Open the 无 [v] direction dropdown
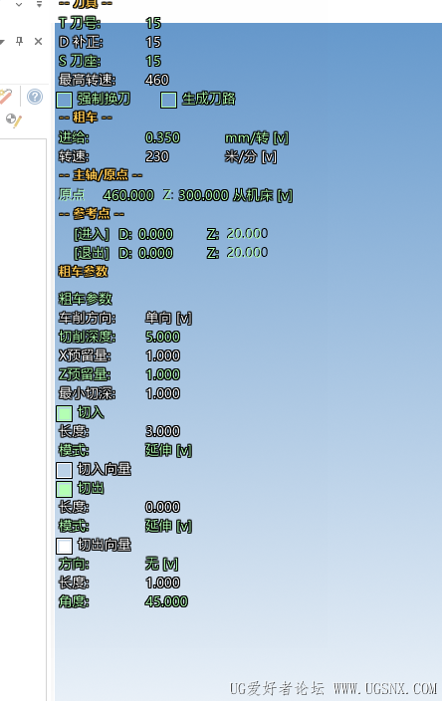Screen dimensions: 442x701 162,564
